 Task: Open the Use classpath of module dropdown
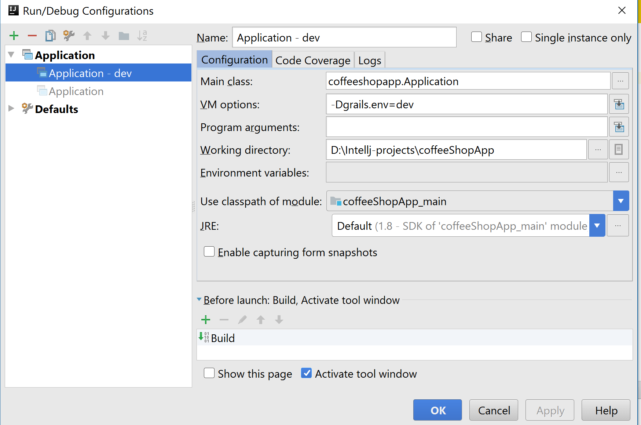tap(621, 201)
